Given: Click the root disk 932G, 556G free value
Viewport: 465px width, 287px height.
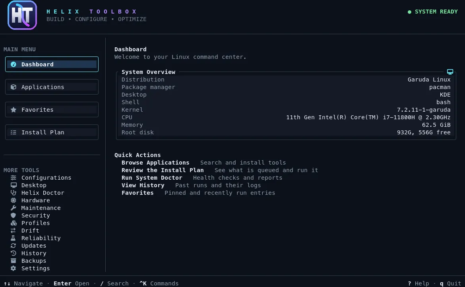Looking at the screenshot, I should point(424,132).
